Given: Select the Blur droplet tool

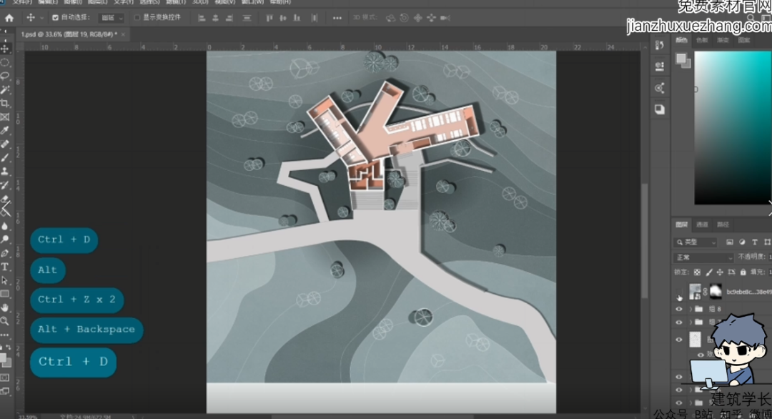Looking at the screenshot, I should pos(5,226).
